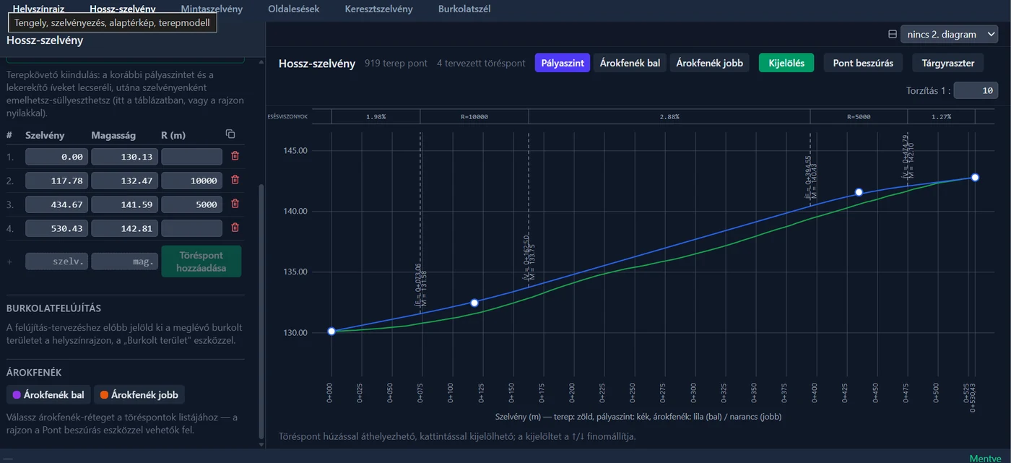Go to the Oldalesések tab
1011x463 pixels.
click(x=293, y=9)
